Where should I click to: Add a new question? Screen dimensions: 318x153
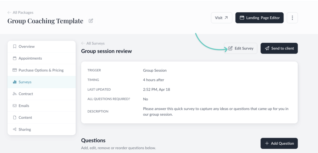click(279, 143)
